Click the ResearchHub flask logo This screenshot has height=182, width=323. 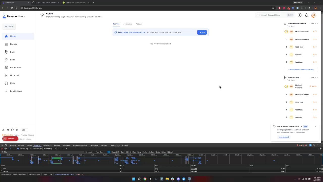tap(4, 16)
